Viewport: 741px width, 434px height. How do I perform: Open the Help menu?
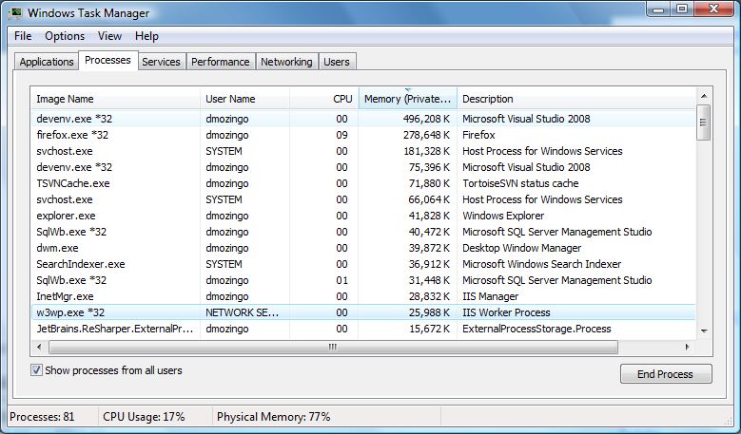147,36
